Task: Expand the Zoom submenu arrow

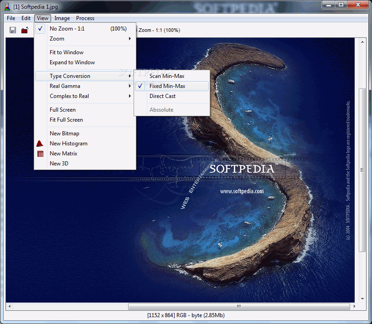Action: [130, 39]
